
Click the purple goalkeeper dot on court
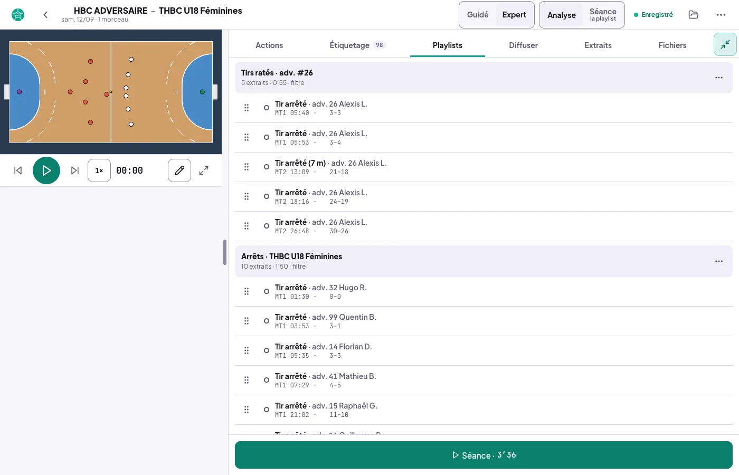point(20,92)
